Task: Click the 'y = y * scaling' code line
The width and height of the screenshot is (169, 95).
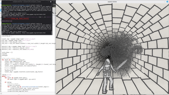Action: [10, 69]
